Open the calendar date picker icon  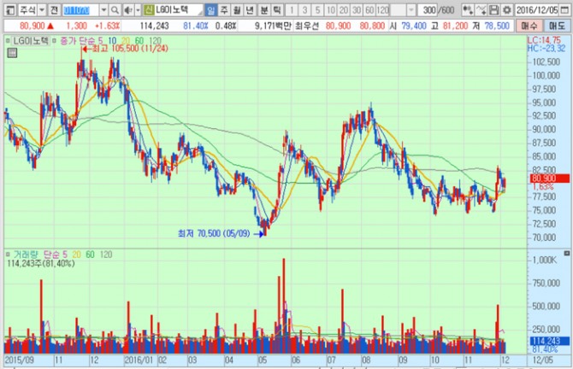(565, 9)
